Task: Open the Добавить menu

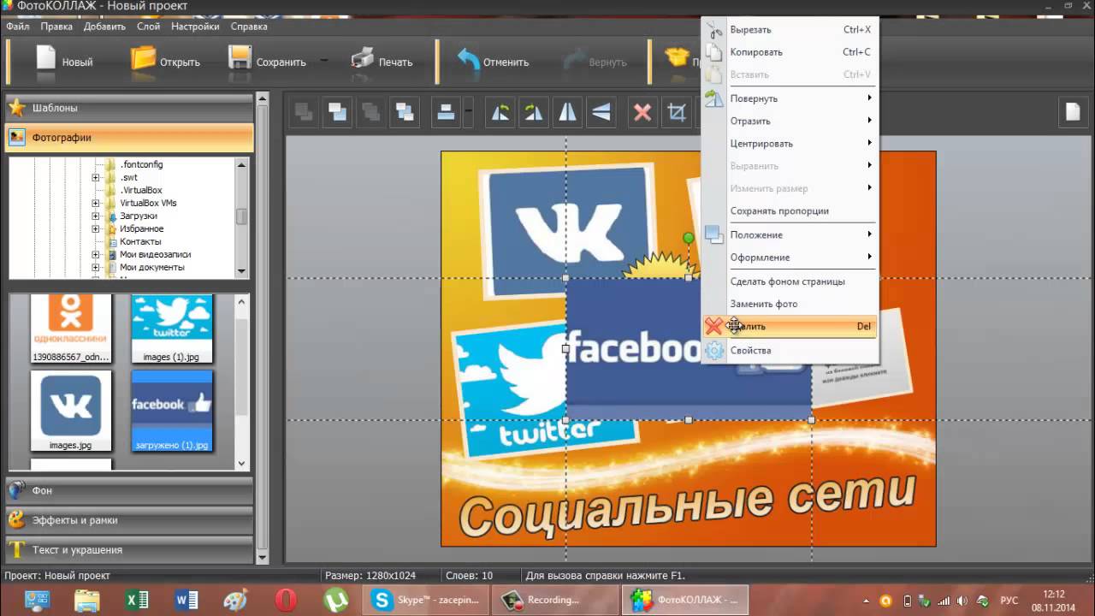Action: coord(104,27)
